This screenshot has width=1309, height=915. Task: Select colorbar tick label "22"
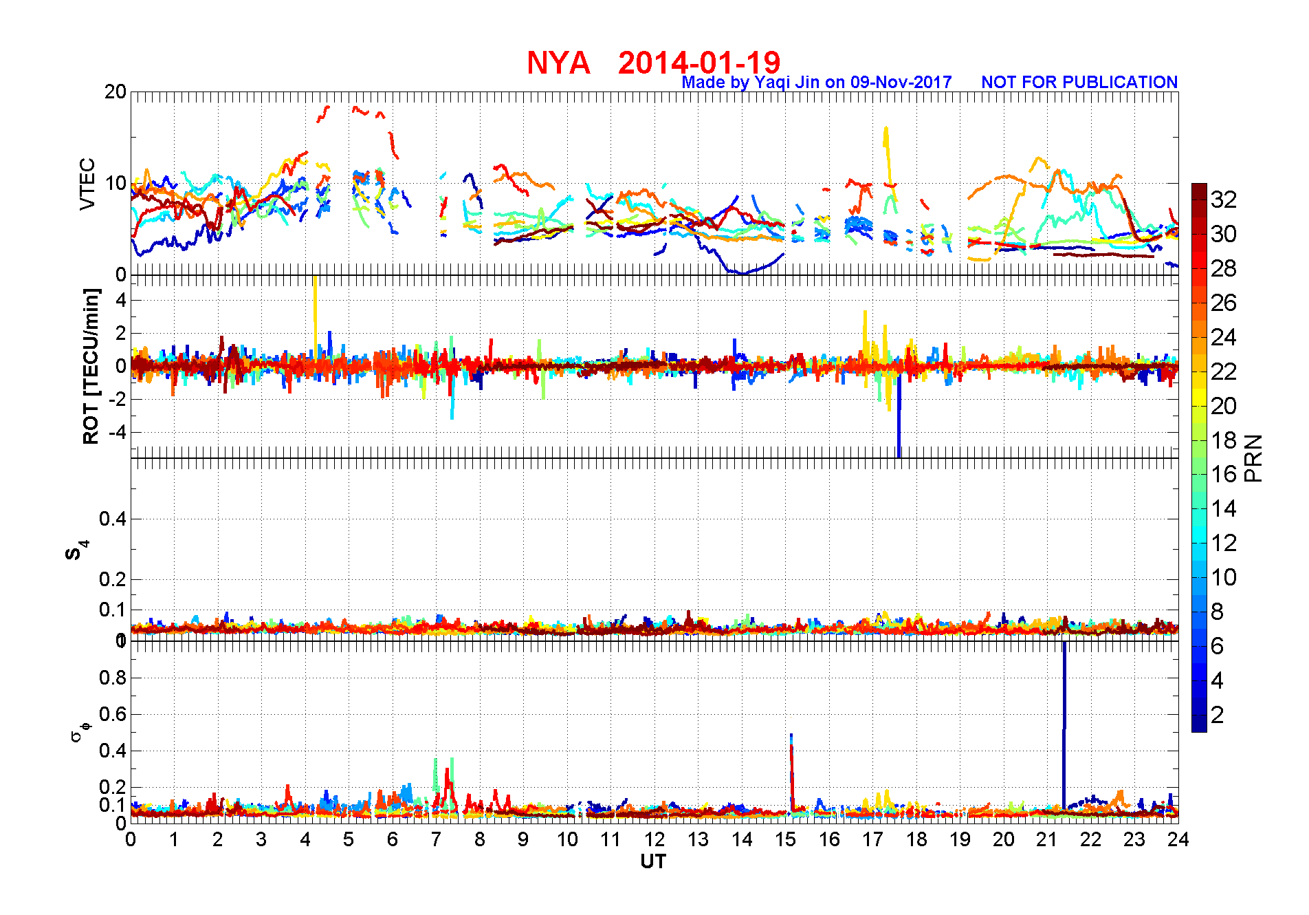[1224, 372]
